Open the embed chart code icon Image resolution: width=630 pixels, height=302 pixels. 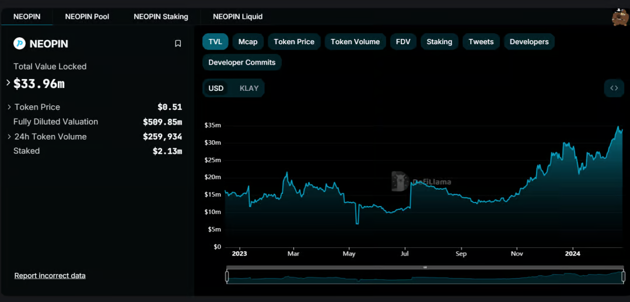tap(614, 88)
